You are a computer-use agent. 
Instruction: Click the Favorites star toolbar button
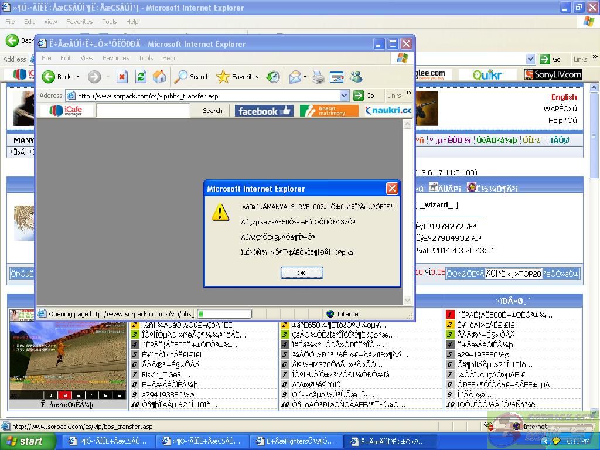[x=237, y=77]
